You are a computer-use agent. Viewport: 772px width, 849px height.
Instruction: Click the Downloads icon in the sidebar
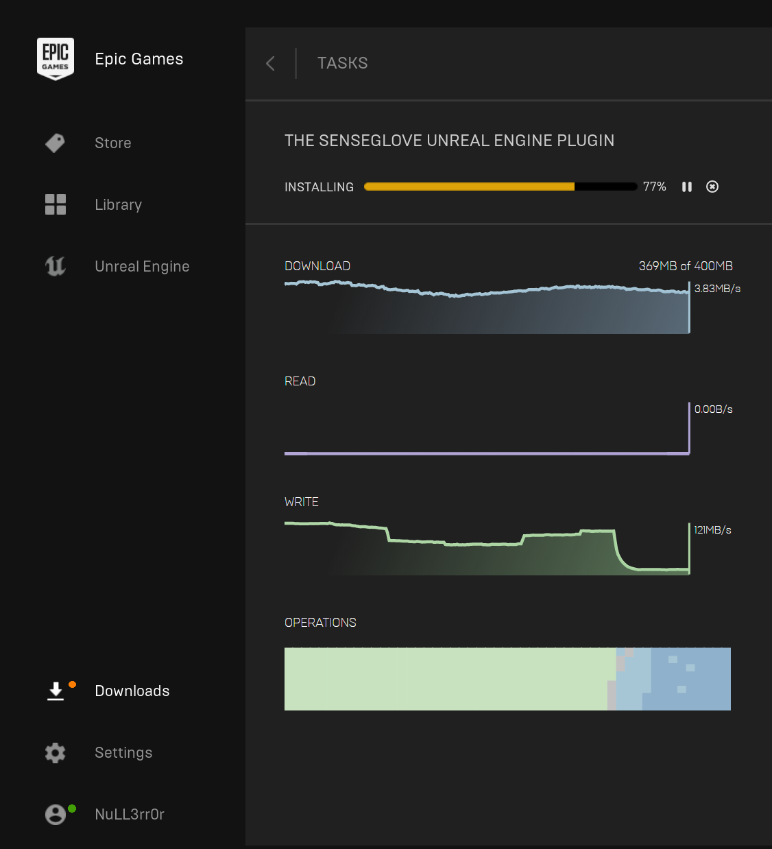tap(56, 691)
